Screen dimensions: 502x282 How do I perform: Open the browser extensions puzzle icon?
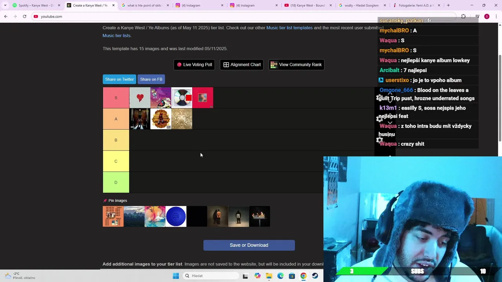pyautogui.click(x=463, y=16)
